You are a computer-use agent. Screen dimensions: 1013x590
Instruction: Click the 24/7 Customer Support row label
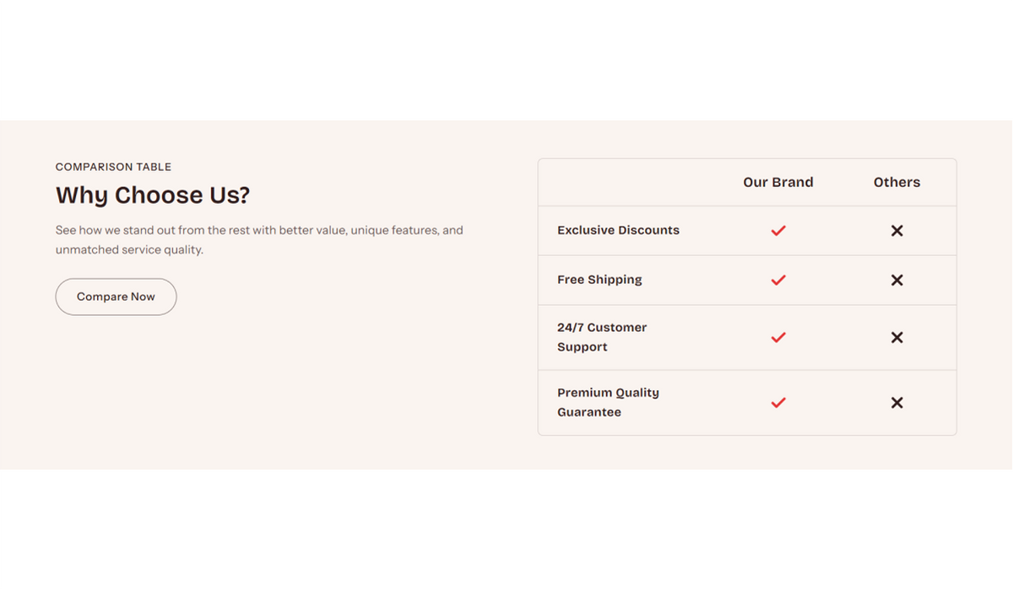pos(602,337)
